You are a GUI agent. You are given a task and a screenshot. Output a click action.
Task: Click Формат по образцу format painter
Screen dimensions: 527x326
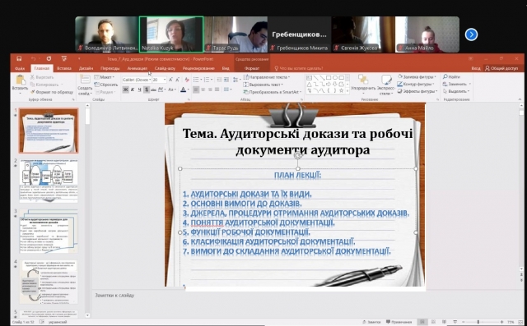(x=52, y=92)
